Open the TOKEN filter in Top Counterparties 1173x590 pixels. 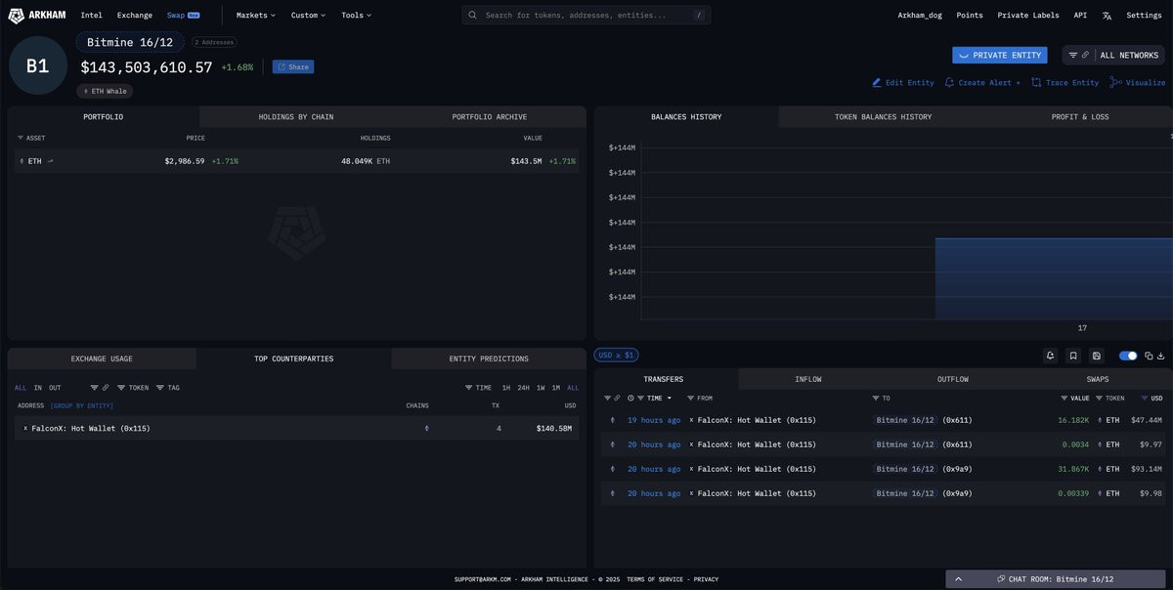(133, 388)
